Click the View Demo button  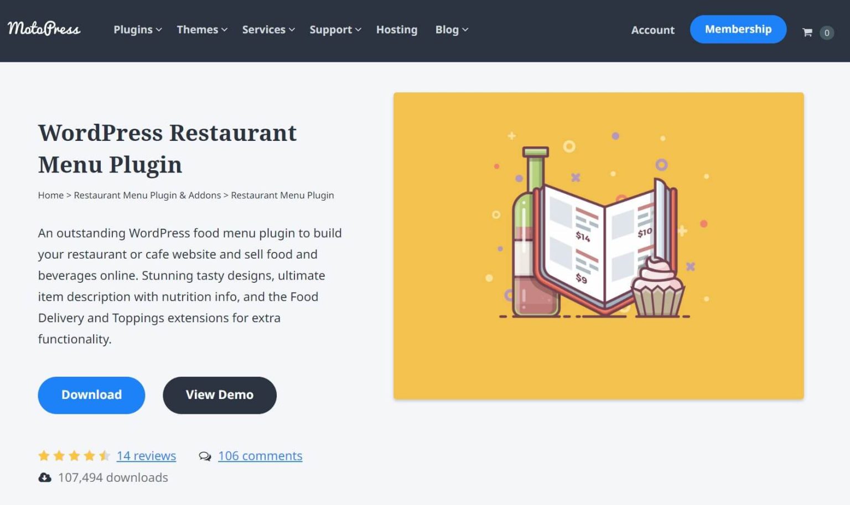pyautogui.click(x=219, y=395)
